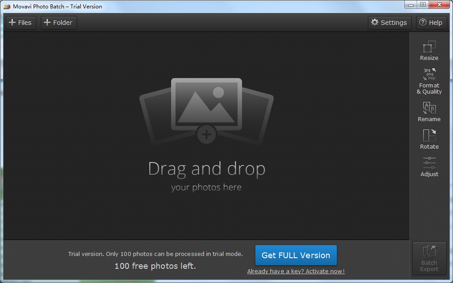Close the Movavi Photo Batch window
The image size is (453, 283).
[439, 4]
